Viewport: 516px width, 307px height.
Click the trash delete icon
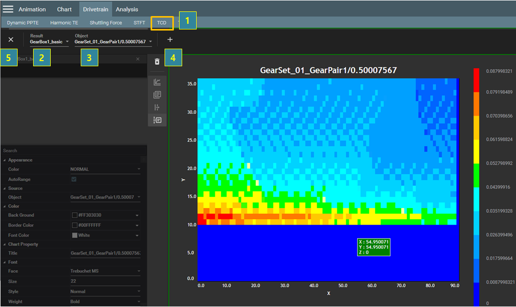pos(157,62)
